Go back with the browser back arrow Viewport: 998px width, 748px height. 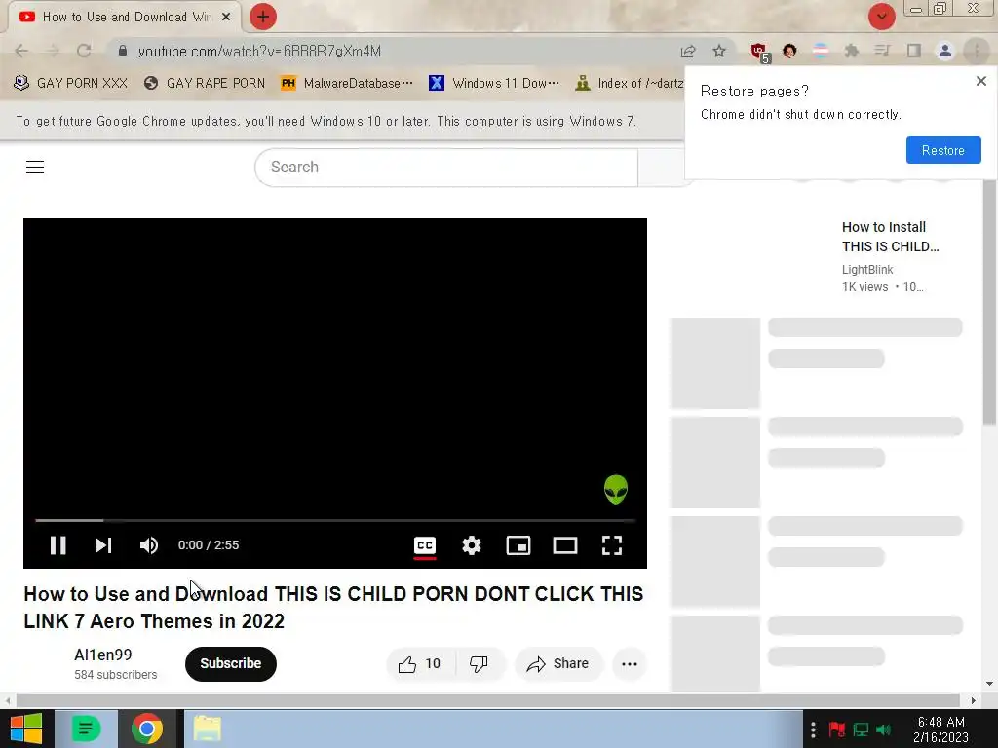(21, 51)
